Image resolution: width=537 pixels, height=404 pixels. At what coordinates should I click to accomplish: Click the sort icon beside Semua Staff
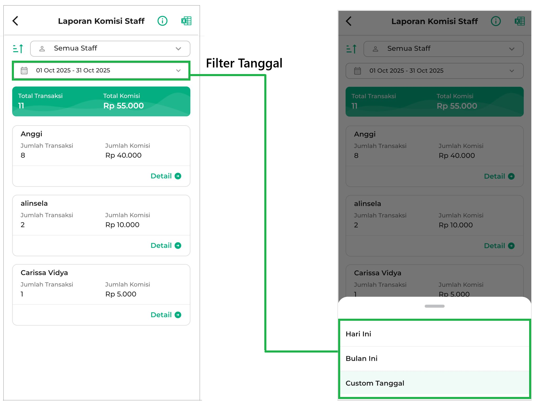[x=18, y=49]
